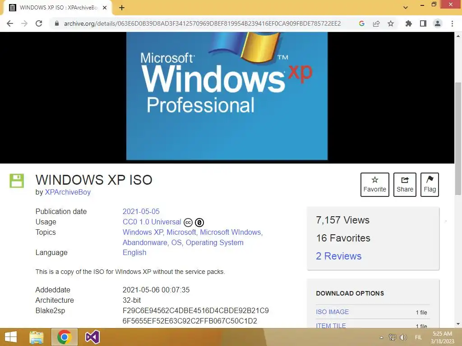
Task: Click the scrollbar up arrow
Action: coord(458,36)
